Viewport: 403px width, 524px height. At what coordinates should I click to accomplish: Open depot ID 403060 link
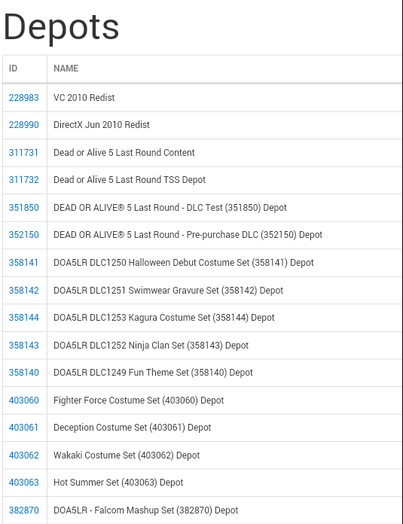pyautogui.click(x=24, y=400)
